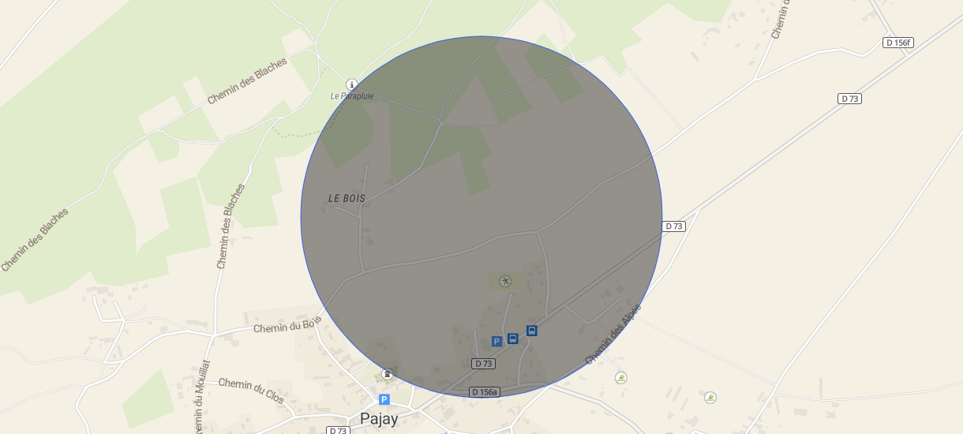This screenshot has height=434, width=963.
Task: Select the right bus stop icon
Action: click(532, 331)
